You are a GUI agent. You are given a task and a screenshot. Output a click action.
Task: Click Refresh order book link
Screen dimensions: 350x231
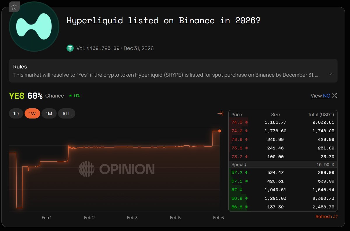(x=323, y=216)
